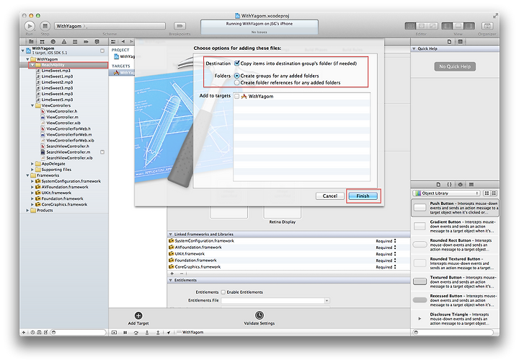Screen dimensions: 519x363
Task: Open the Symbol navigator tab
Action: coord(42,42)
